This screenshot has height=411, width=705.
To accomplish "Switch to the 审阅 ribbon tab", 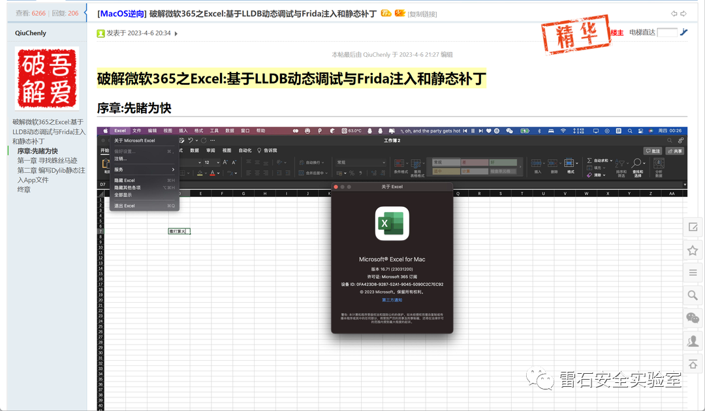I will (210, 151).
